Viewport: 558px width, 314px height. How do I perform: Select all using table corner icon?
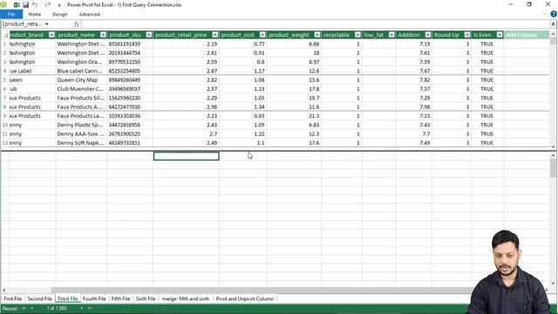[x=5, y=35]
